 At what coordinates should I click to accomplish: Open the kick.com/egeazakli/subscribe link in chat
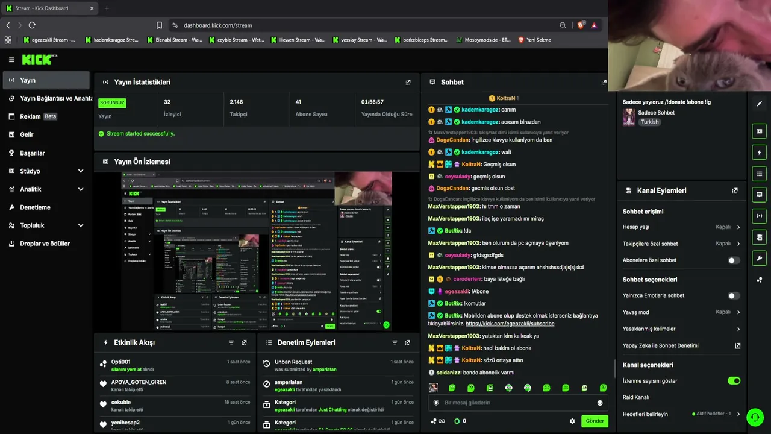[510, 324]
